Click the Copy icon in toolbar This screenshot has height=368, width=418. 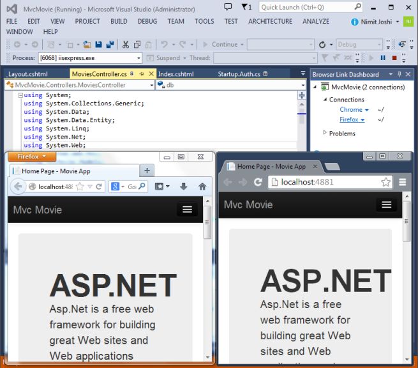[x=137, y=45]
